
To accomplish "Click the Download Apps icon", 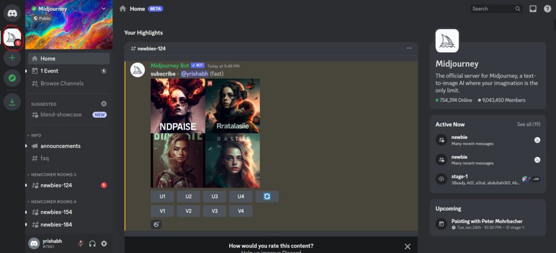I will click(12, 102).
